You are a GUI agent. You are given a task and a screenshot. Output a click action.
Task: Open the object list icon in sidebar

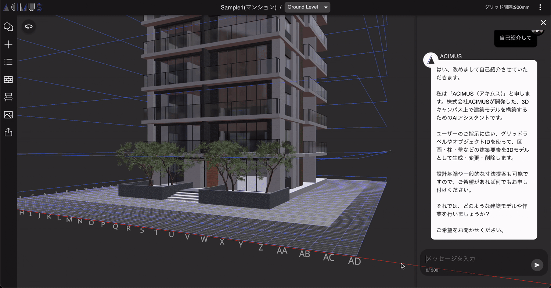click(8, 62)
